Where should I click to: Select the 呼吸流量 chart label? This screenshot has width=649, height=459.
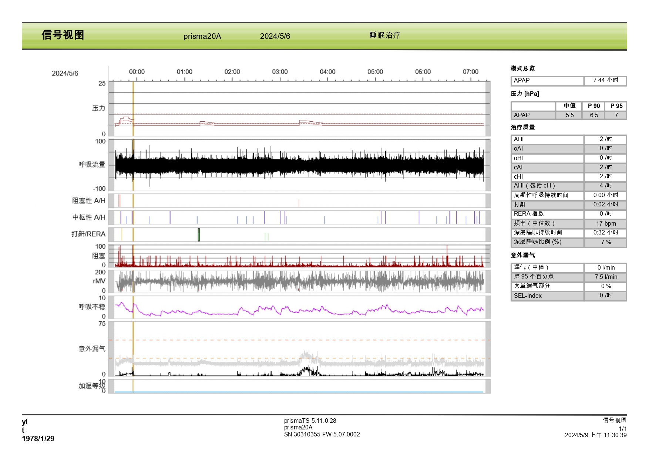pyautogui.click(x=92, y=165)
